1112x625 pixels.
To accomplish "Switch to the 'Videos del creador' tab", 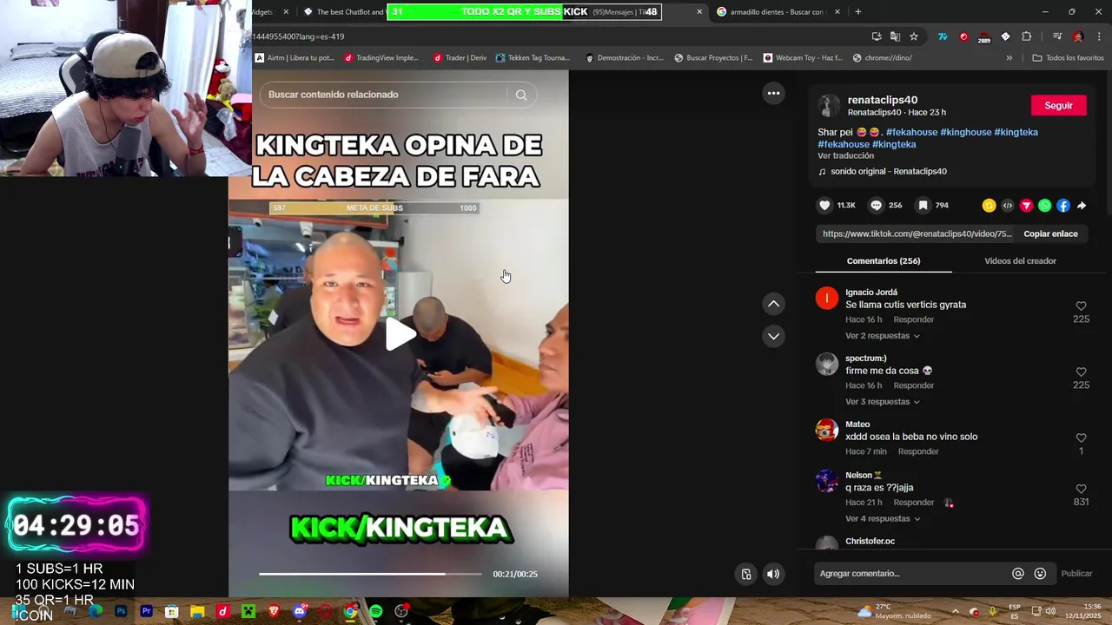I will [1020, 261].
